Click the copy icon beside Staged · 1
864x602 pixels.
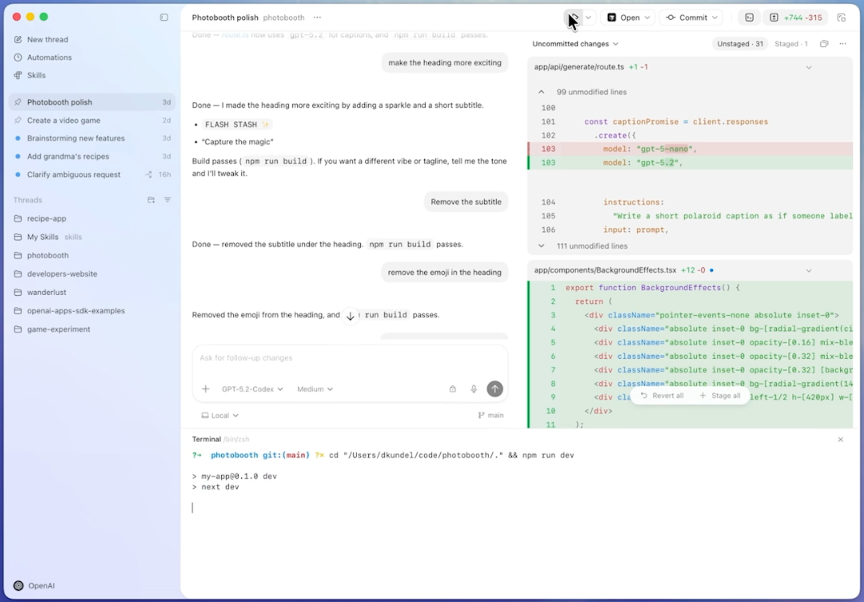[x=824, y=44]
